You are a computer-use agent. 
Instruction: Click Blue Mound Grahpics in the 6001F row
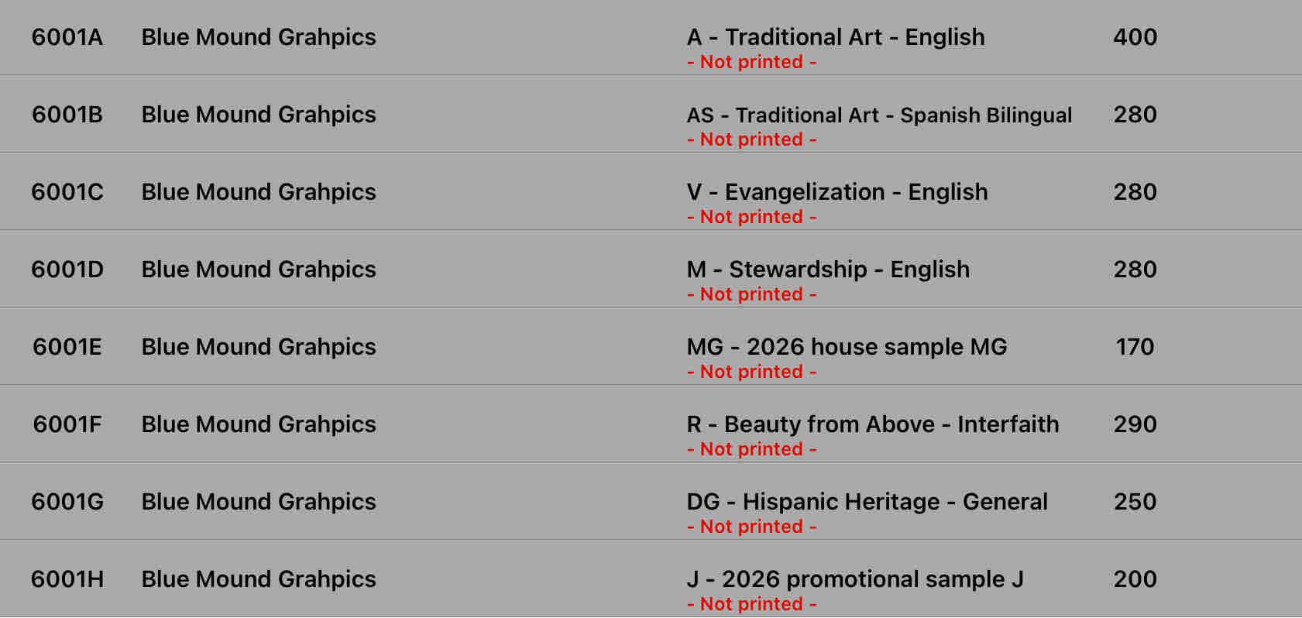(x=259, y=424)
